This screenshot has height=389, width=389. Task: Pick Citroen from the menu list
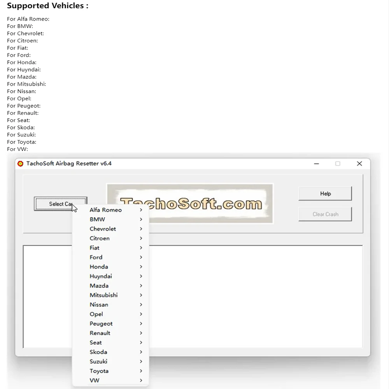coord(110,238)
